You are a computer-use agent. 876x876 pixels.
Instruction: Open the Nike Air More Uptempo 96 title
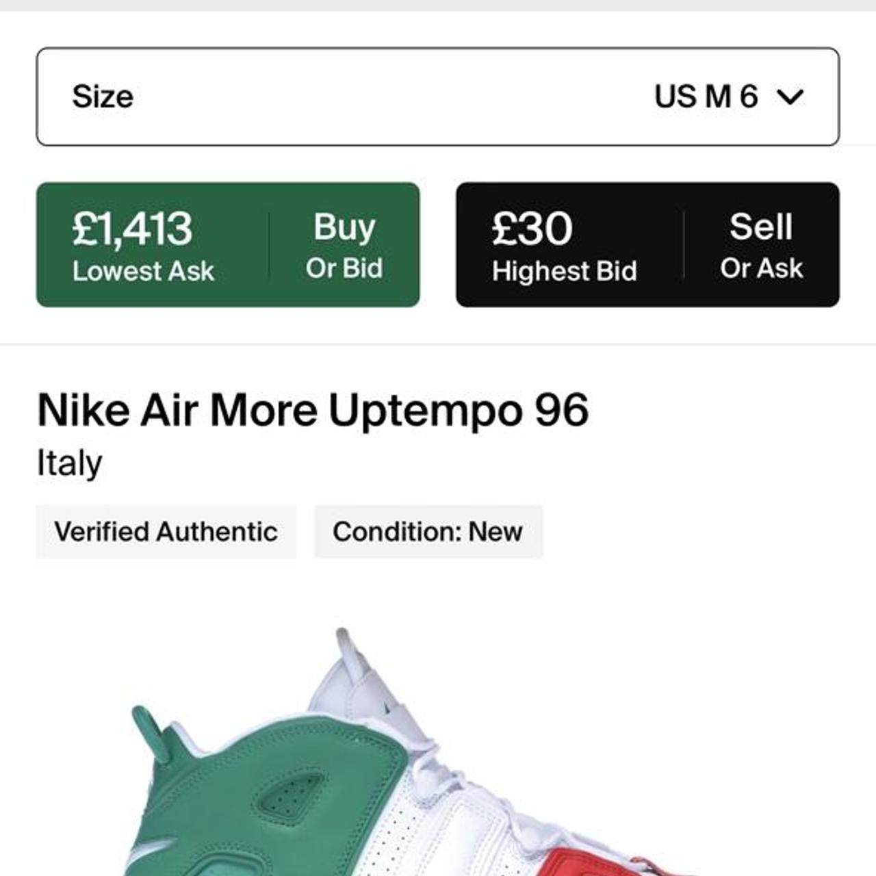pyautogui.click(x=313, y=411)
